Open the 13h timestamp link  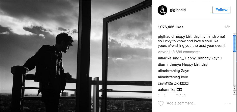point(227,27)
